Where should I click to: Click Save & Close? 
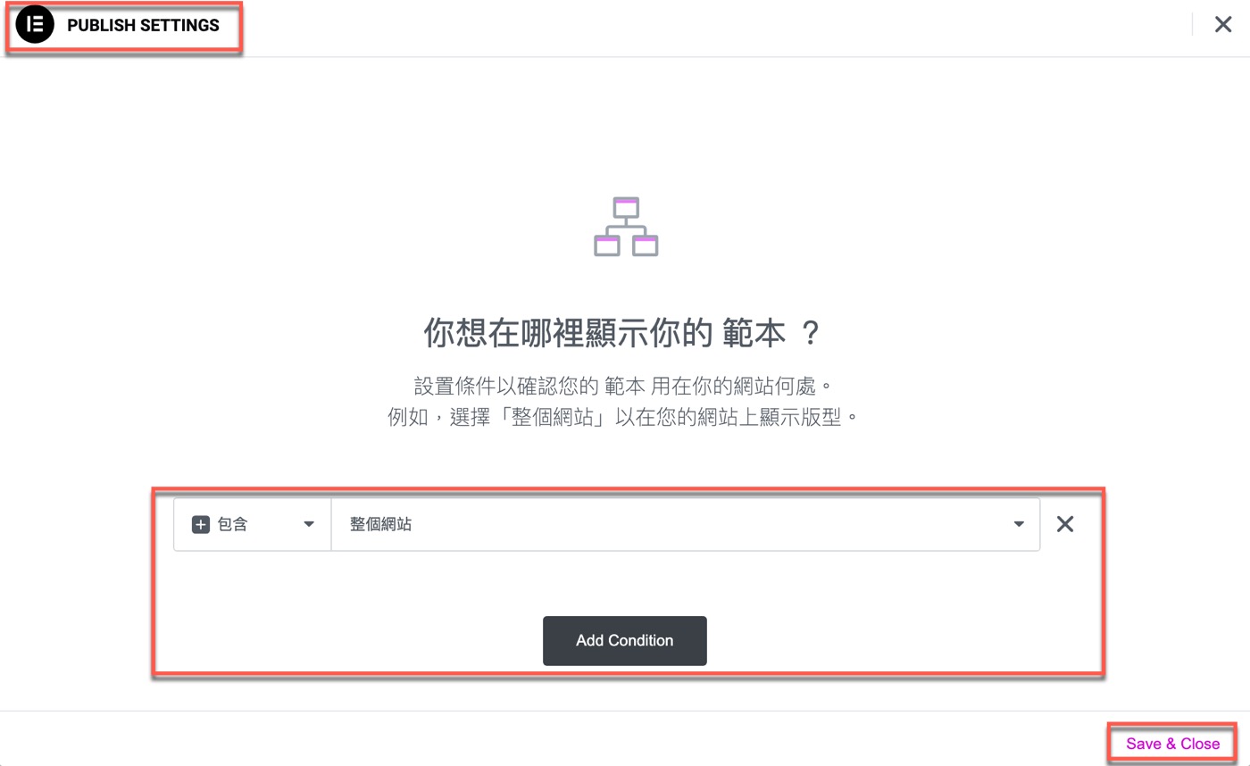point(1172,744)
